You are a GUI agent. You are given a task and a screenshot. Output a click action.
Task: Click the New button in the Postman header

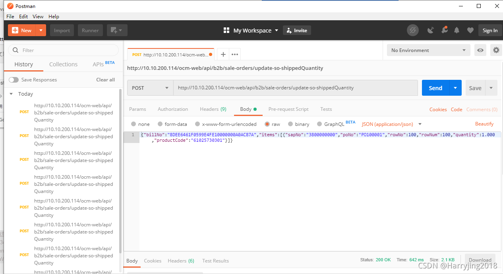tap(22, 30)
